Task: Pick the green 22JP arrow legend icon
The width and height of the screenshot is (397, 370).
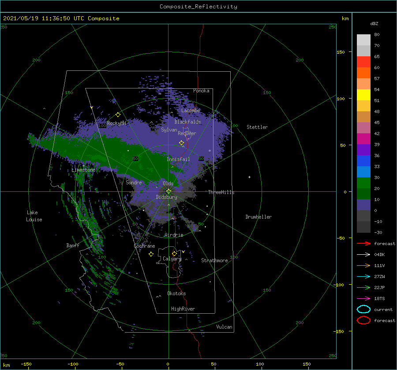Action: pos(363,287)
